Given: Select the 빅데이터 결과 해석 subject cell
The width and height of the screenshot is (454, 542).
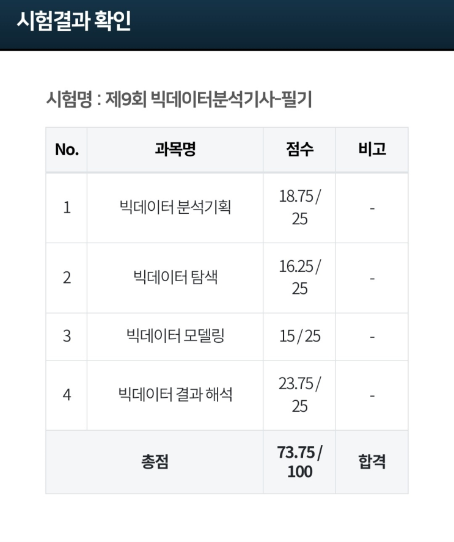Looking at the screenshot, I should [175, 395].
